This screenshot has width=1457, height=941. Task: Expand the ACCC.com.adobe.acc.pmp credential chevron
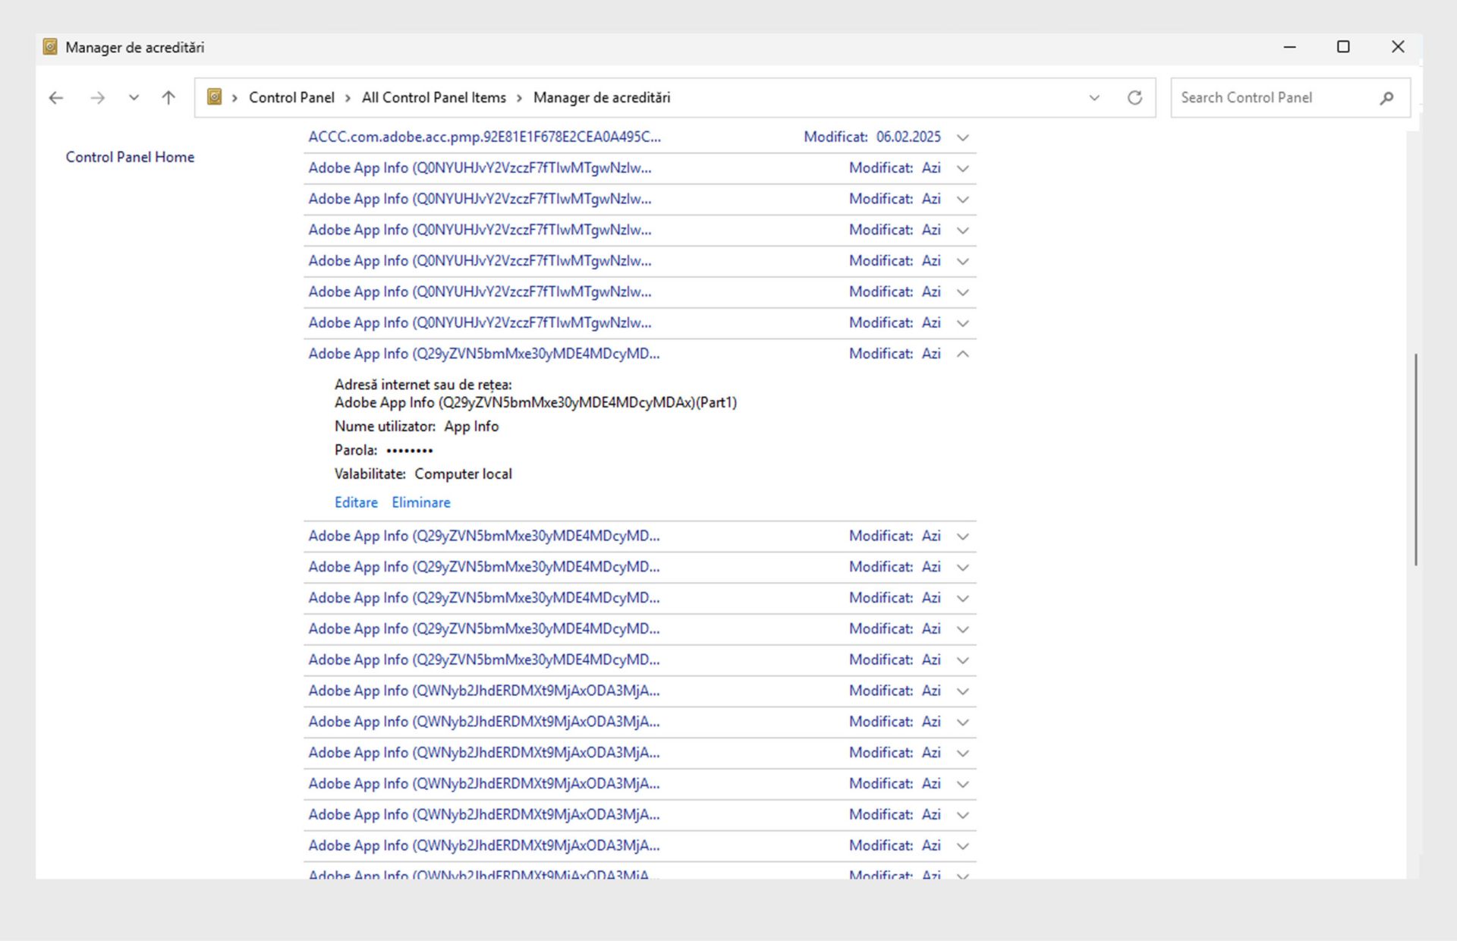point(962,137)
